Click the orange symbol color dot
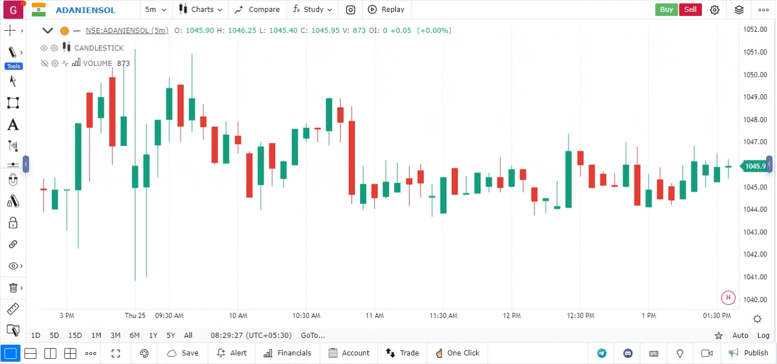Screen dimensions: 777x364 [64, 31]
